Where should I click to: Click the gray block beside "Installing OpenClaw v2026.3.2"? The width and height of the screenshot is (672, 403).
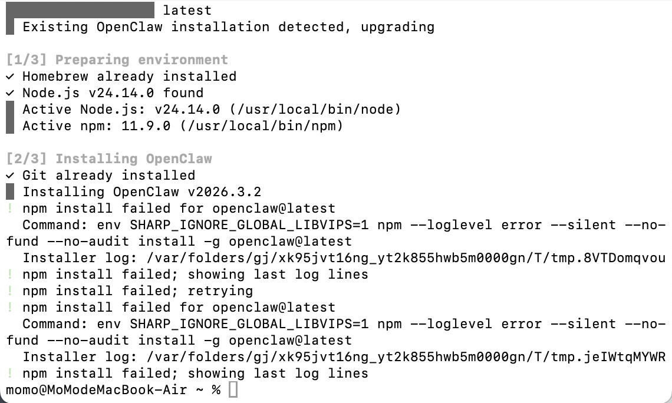10,192
